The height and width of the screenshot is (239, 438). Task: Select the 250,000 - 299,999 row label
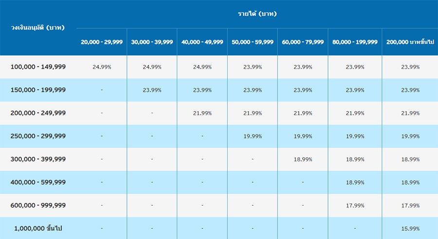38,136
